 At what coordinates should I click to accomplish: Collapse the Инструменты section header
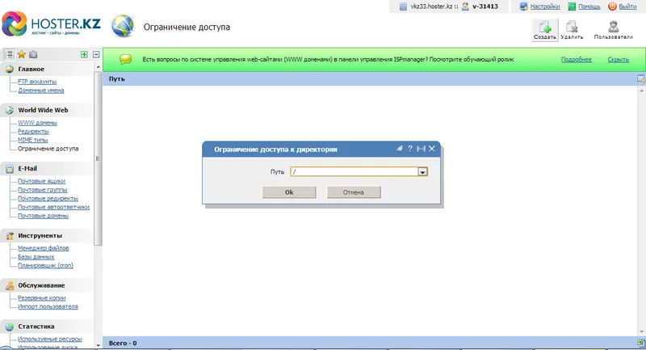click(47, 236)
